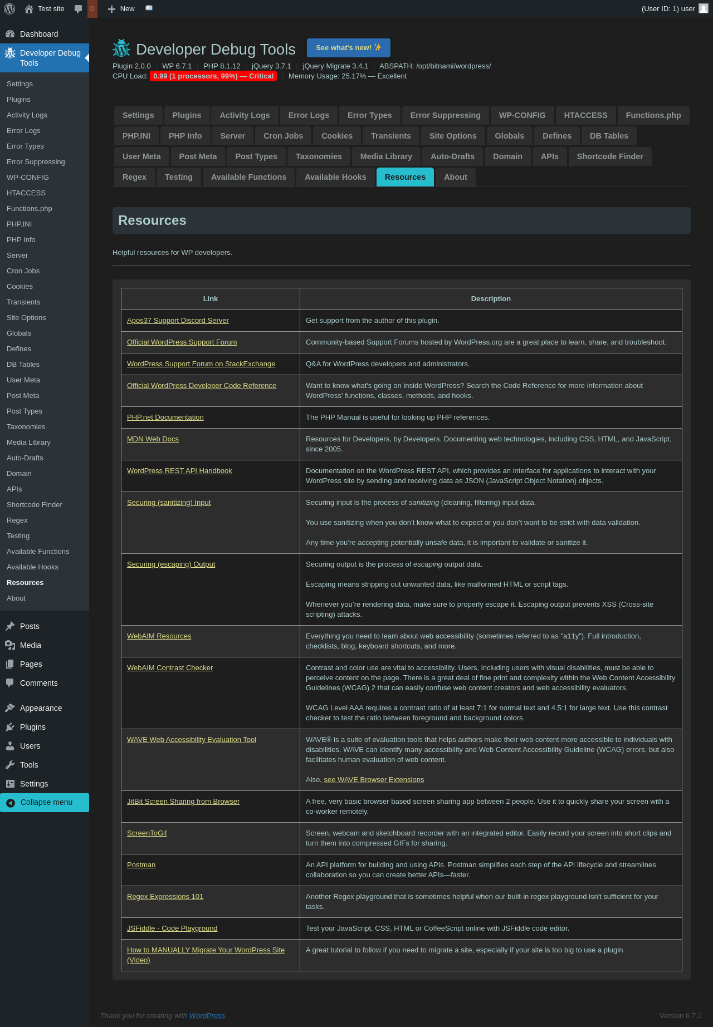Switch to the Available Hooks tab
The height and width of the screenshot is (1027, 713).
pyautogui.click(x=335, y=177)
